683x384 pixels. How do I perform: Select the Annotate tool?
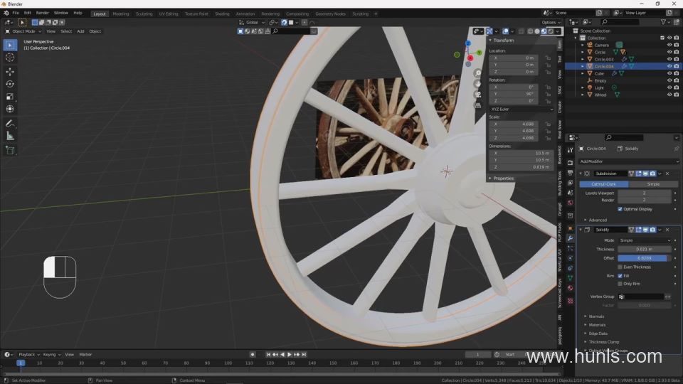pyautogui.click(x=10, y=124)
